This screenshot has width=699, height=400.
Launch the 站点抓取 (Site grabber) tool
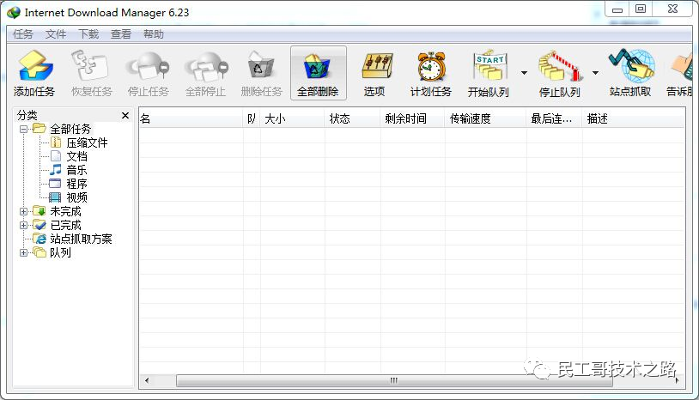pyautogui.click(x=630, y=73)
